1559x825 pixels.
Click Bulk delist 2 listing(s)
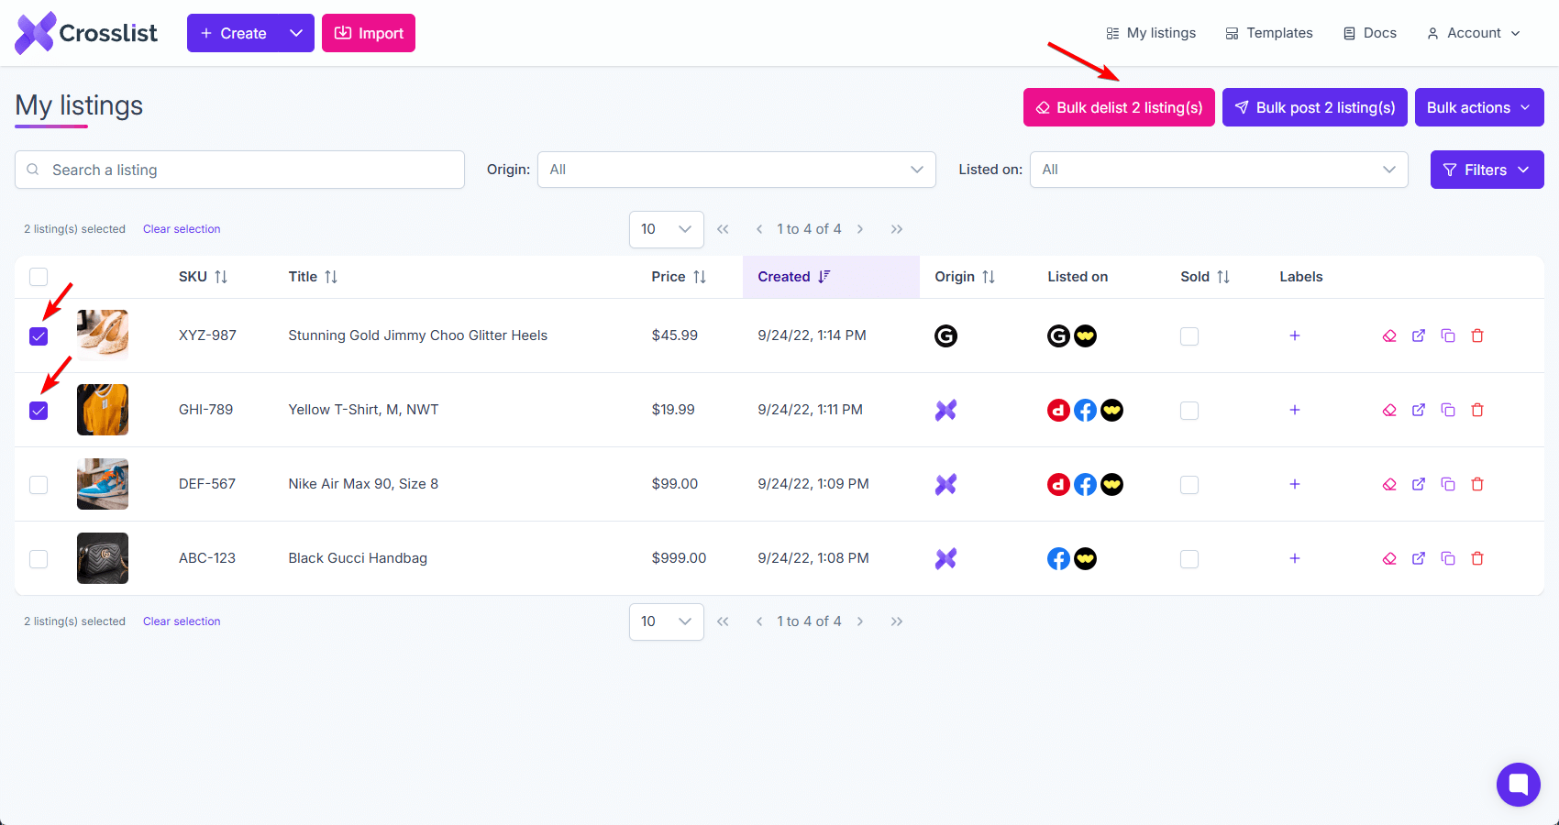(x=1119, y=107)
